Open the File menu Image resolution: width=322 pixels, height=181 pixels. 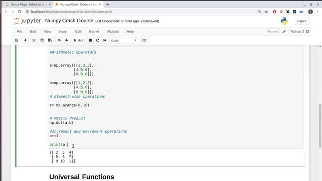click(x=19, y=31)
